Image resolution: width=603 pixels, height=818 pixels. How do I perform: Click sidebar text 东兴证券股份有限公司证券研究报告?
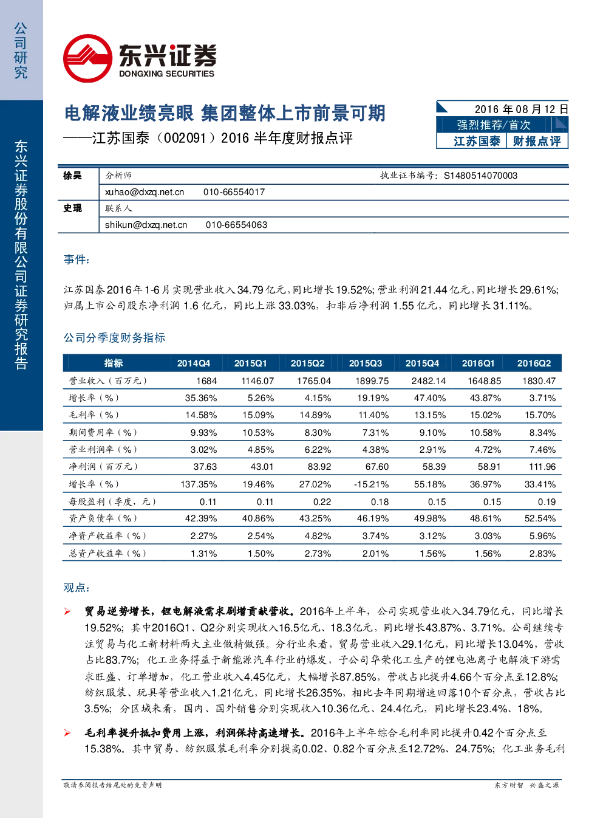pos(21,255)
